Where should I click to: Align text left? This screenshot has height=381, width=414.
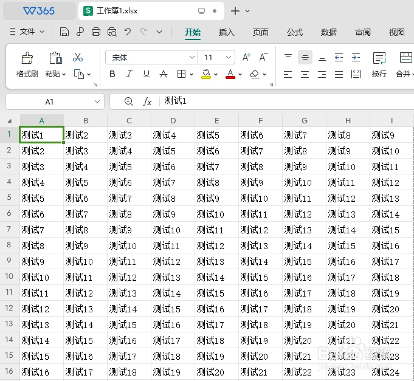tap(288, 74)
